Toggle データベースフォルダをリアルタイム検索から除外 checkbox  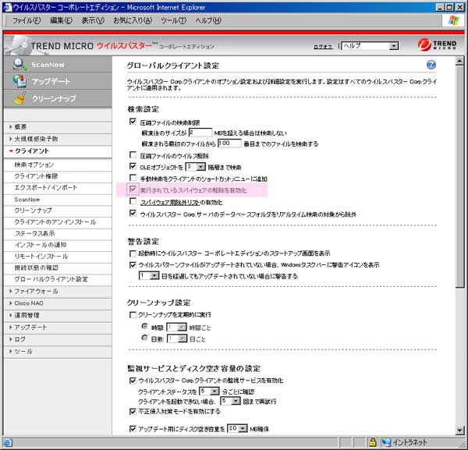pyautogui.click(x=133, y=213)
